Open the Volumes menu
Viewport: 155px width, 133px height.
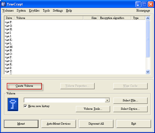tap(8, 11)
